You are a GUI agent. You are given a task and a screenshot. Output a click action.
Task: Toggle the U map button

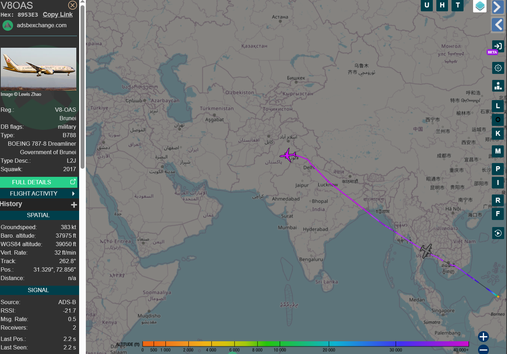pos(427,5)
